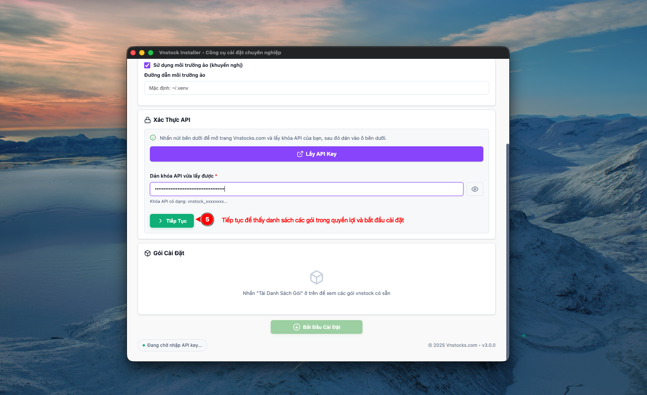Click the info icon above the Lấy API Key button
The height and width of the screenshot is (395, 647).
click(153, 138)
